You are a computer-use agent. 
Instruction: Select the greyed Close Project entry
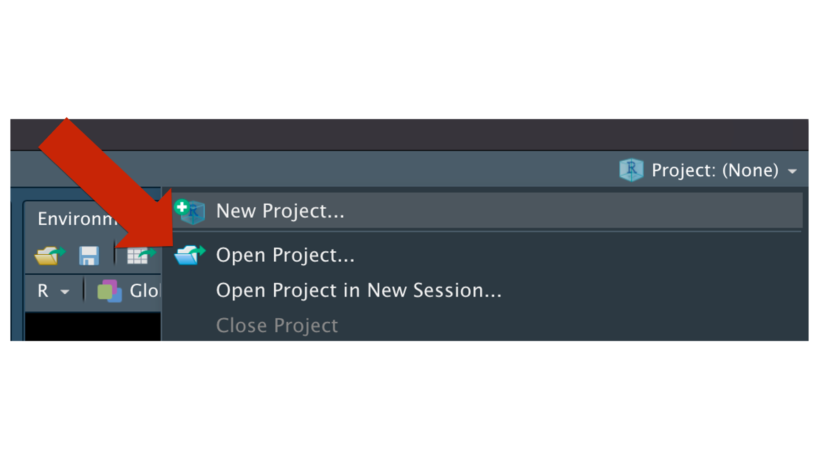[487, 325]
